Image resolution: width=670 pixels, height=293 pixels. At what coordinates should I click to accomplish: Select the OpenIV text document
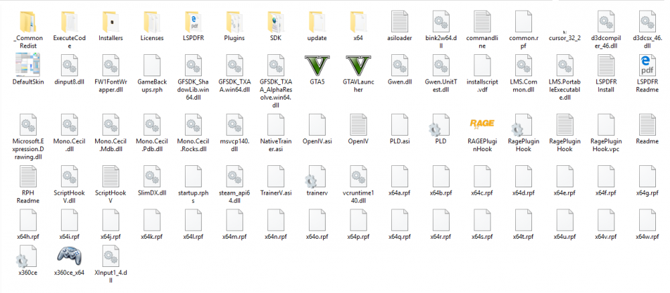coord(358,124)
